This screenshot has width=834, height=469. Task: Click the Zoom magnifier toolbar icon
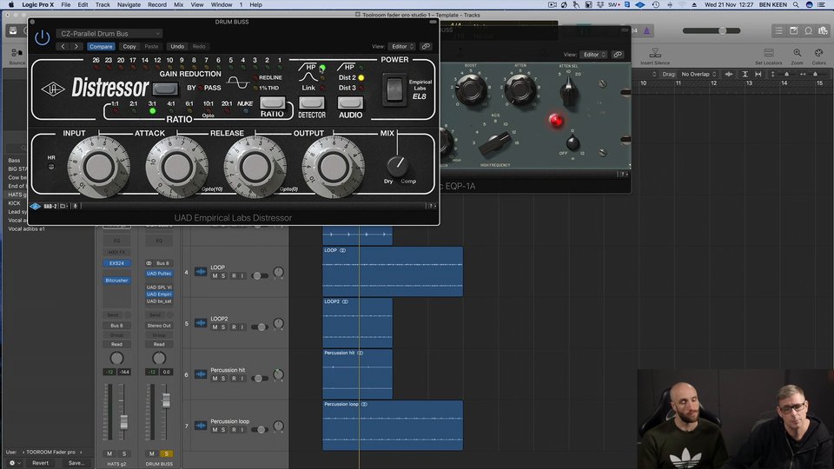tap(797, 53)
